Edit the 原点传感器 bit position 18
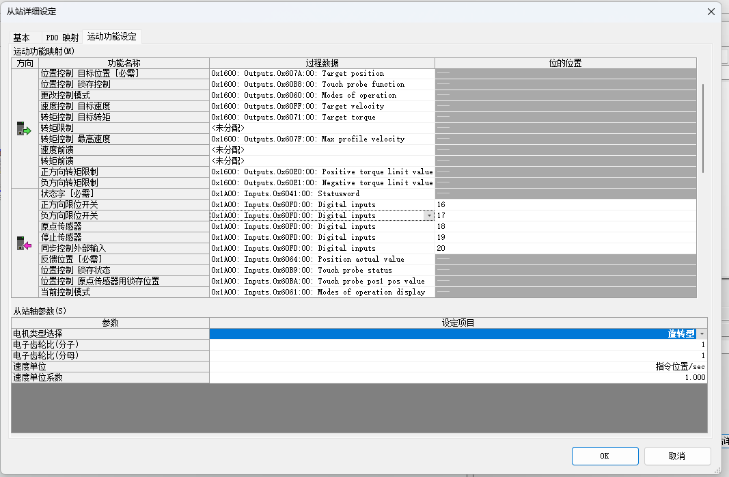The height and width of the screenshot is (477, 729). pyautogui.click(x=565, y=226)
